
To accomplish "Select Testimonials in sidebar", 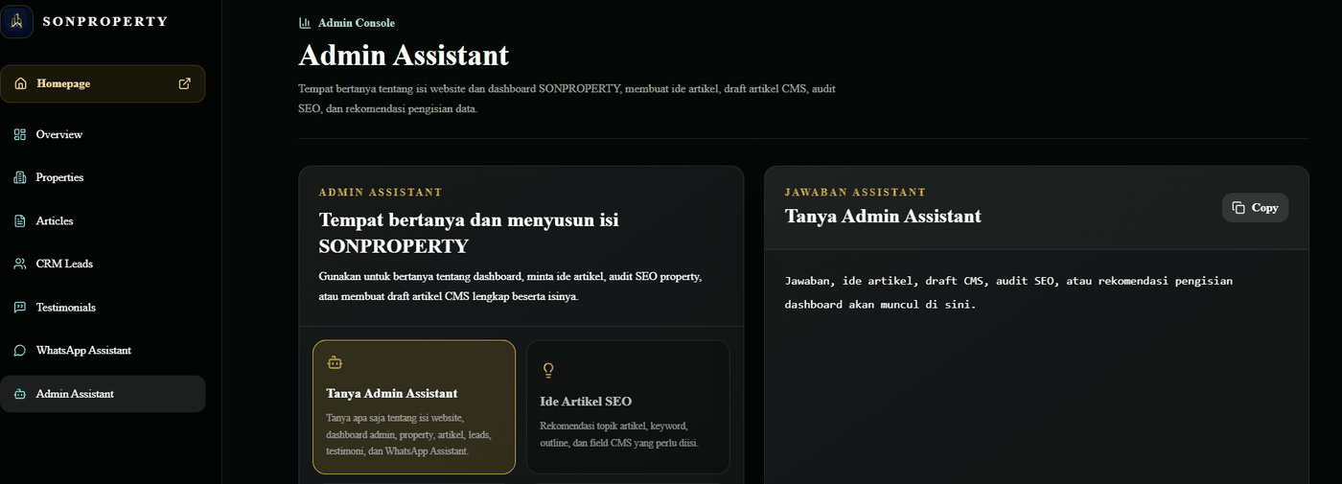I will pyautogui.click(x=103, y=308).
